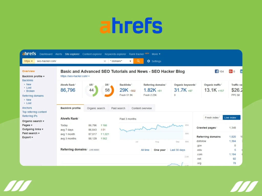Screen dimensions: 262x196
Task: Click the orange search magnifier button
Action: tap(138, 61)
